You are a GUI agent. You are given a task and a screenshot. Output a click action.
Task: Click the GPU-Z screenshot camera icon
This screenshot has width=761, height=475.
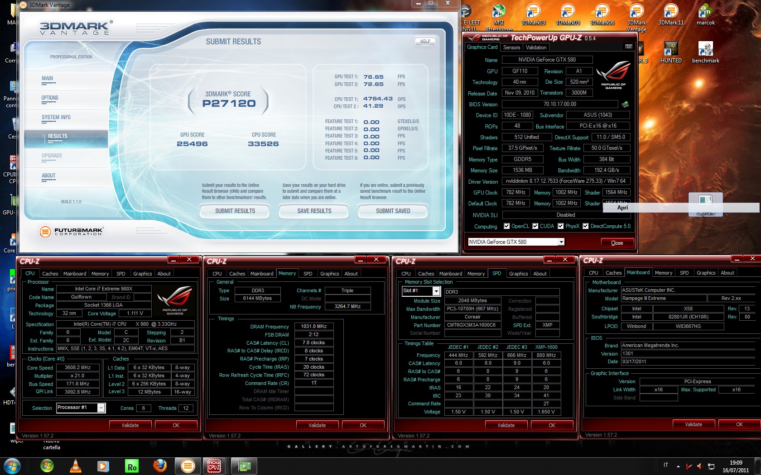(x=628, y=47)
